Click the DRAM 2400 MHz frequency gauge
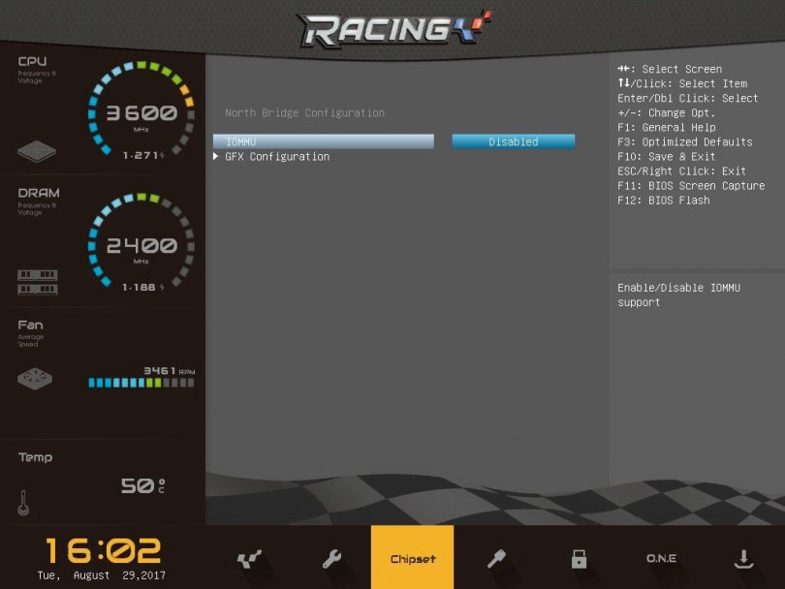The width and height of the screenshot is (785, 589). tap(141, 245)
